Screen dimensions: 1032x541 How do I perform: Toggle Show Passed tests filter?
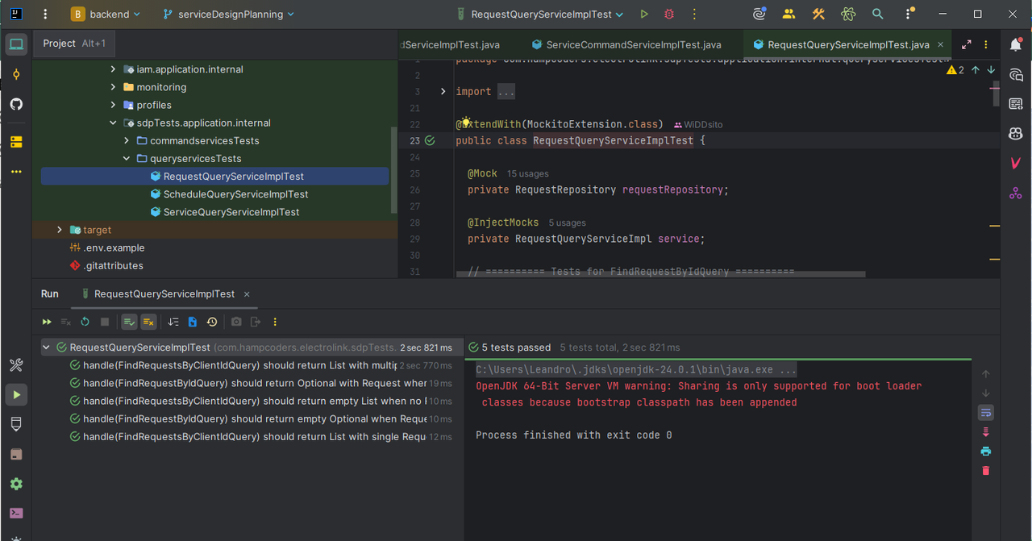pyautogui.click(x=129, y=322)
